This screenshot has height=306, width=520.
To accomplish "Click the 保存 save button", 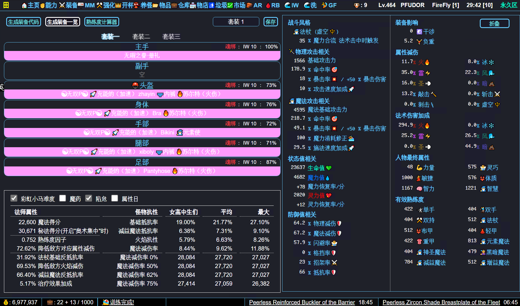I will [x=271, y=22].
